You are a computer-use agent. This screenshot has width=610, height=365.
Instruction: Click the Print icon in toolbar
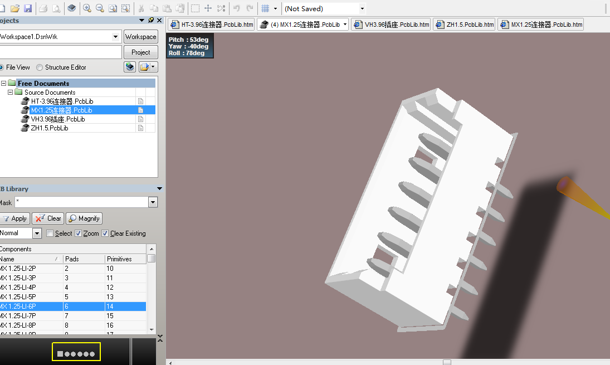coord(43,8)
